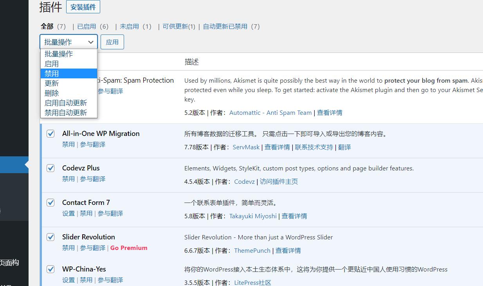The image size is (483, 286).
Task: Click the 6.6.7版本 version text
Action: coord(197,251)
